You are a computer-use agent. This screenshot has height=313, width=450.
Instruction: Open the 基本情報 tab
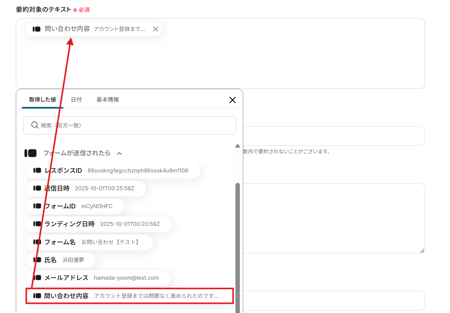pos(108,100)
